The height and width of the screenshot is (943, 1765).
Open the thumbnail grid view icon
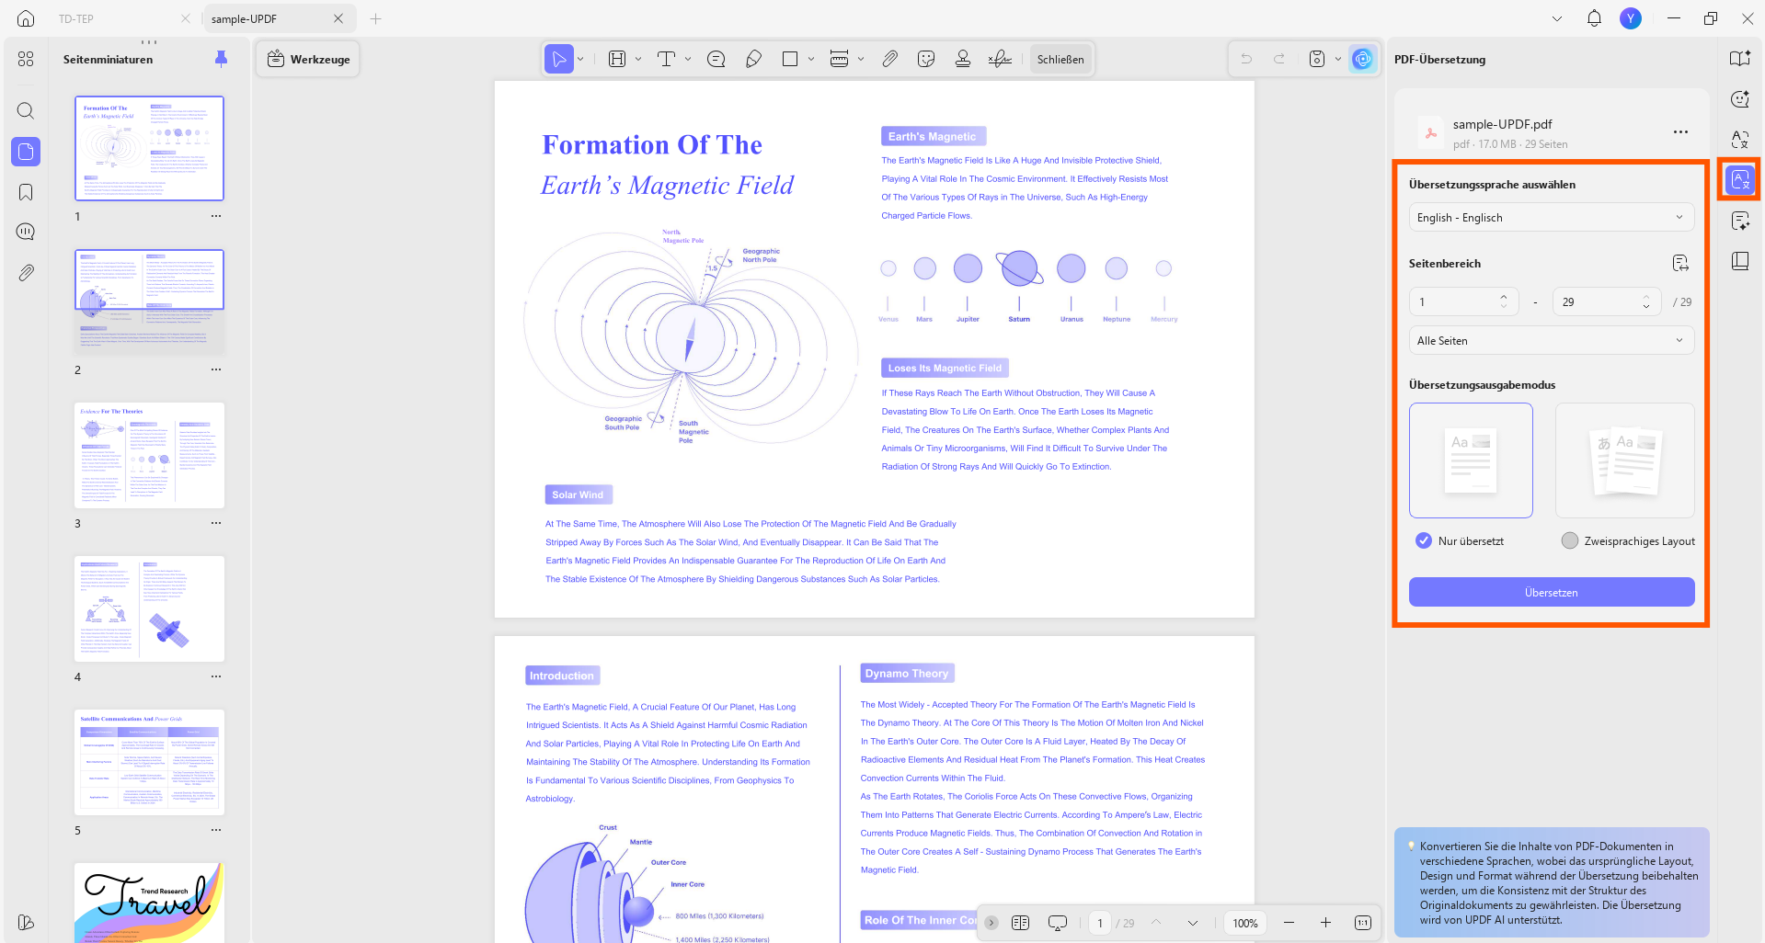[x=26, y=59]
